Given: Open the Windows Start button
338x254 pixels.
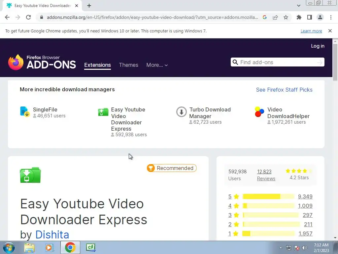Looking at the screenshot, I should (9, 247).
